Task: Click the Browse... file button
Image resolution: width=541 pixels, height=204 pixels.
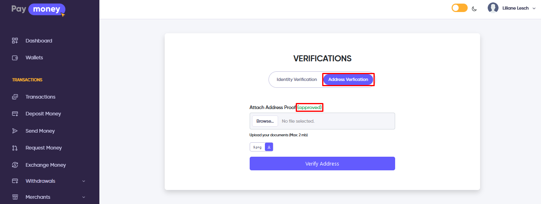Action: [x=265, y=121]
